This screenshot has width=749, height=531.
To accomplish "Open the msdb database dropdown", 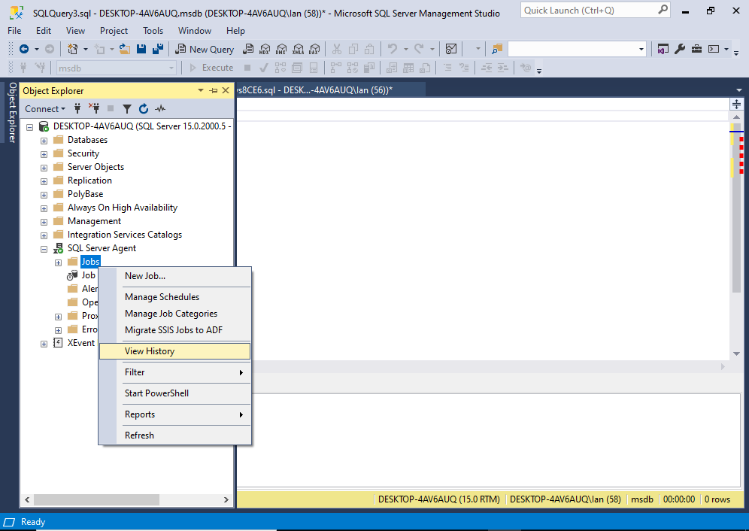I will click(x=171, y=68).
